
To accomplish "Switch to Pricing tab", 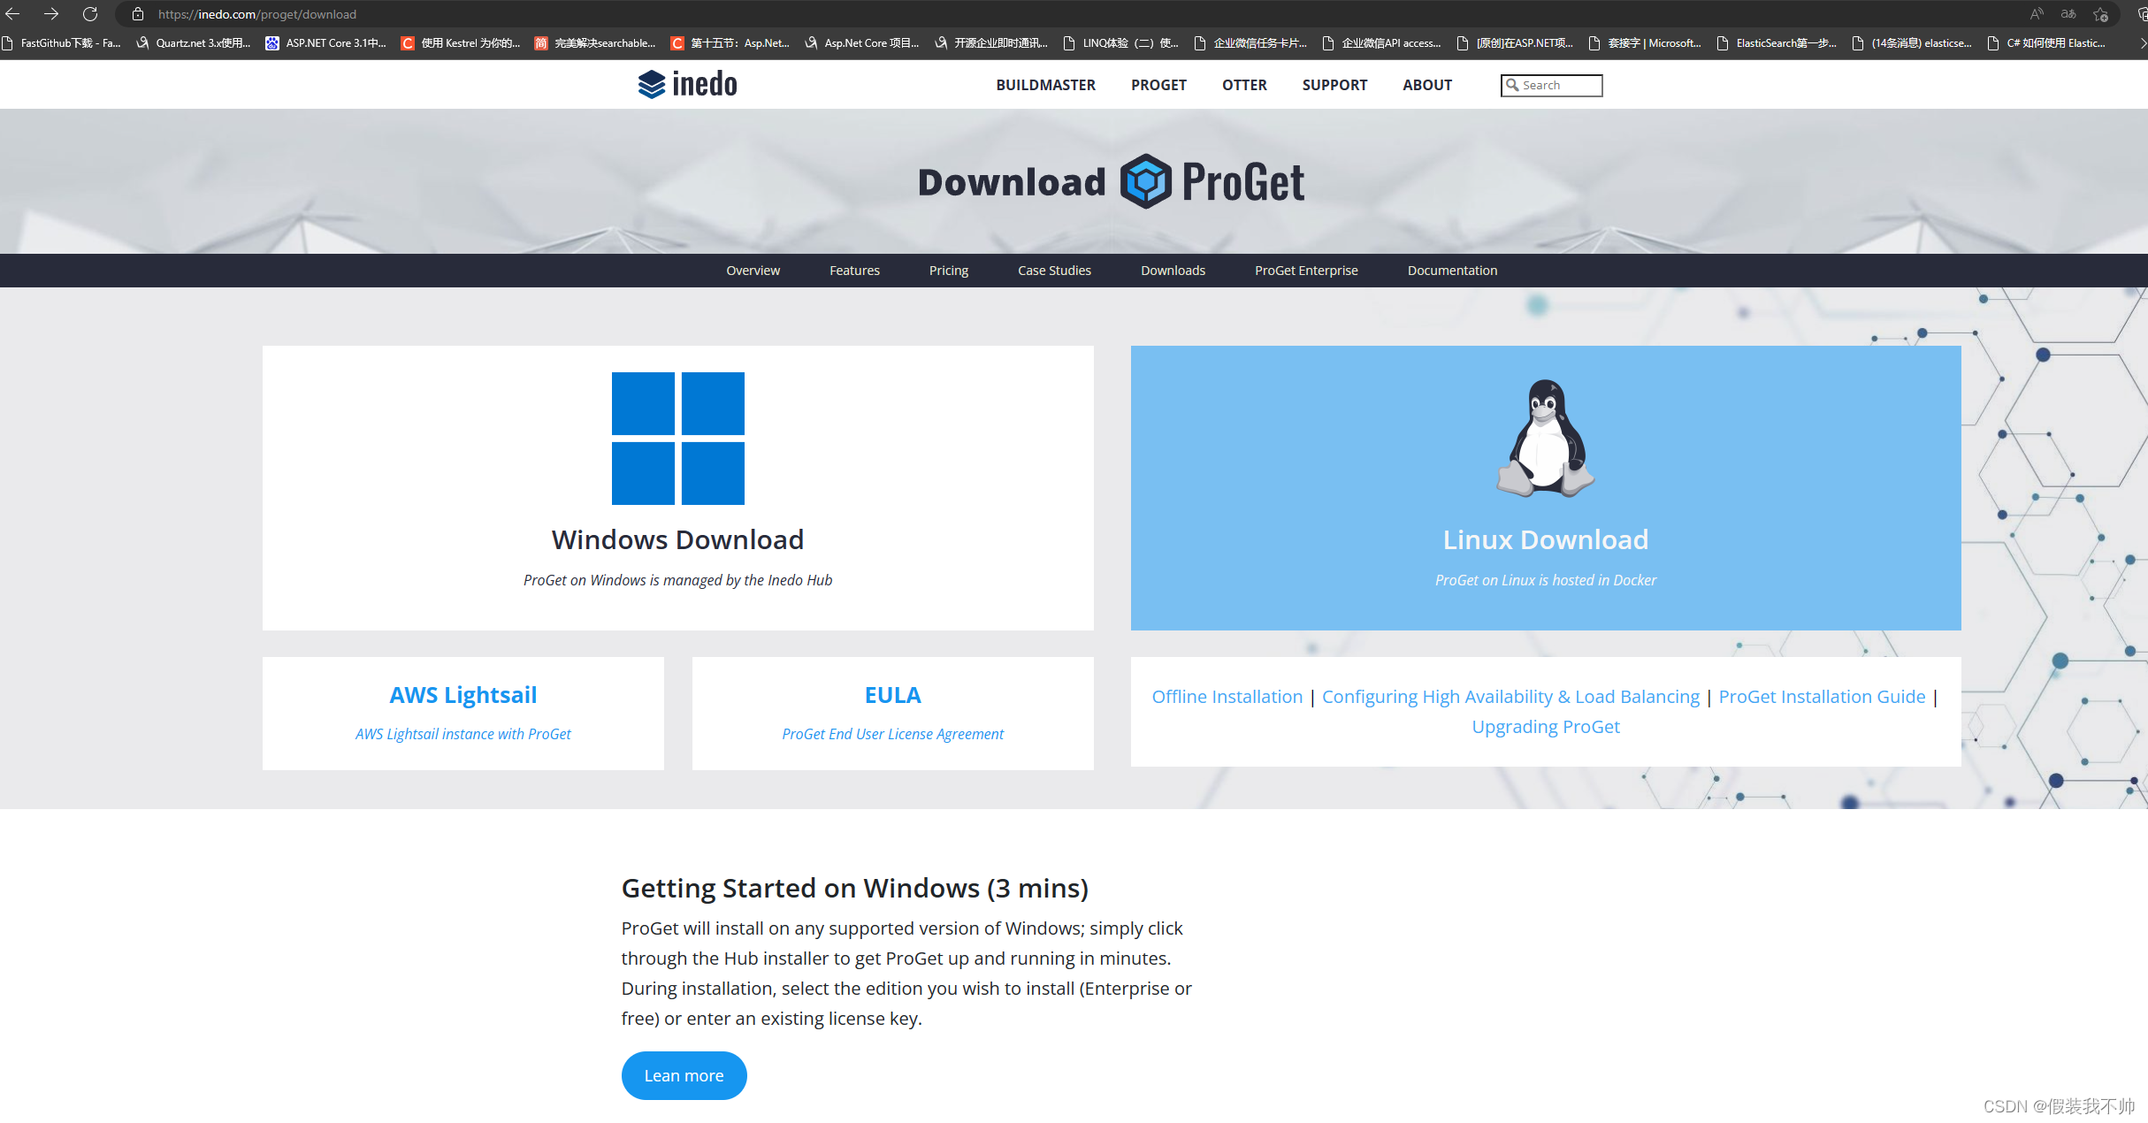I will pyautogui.click(x=948, y=271).
